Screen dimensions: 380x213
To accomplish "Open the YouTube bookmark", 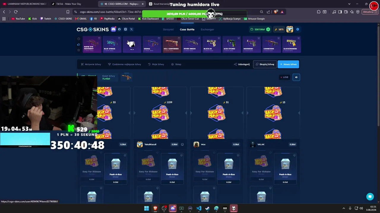I will point(18,19).
